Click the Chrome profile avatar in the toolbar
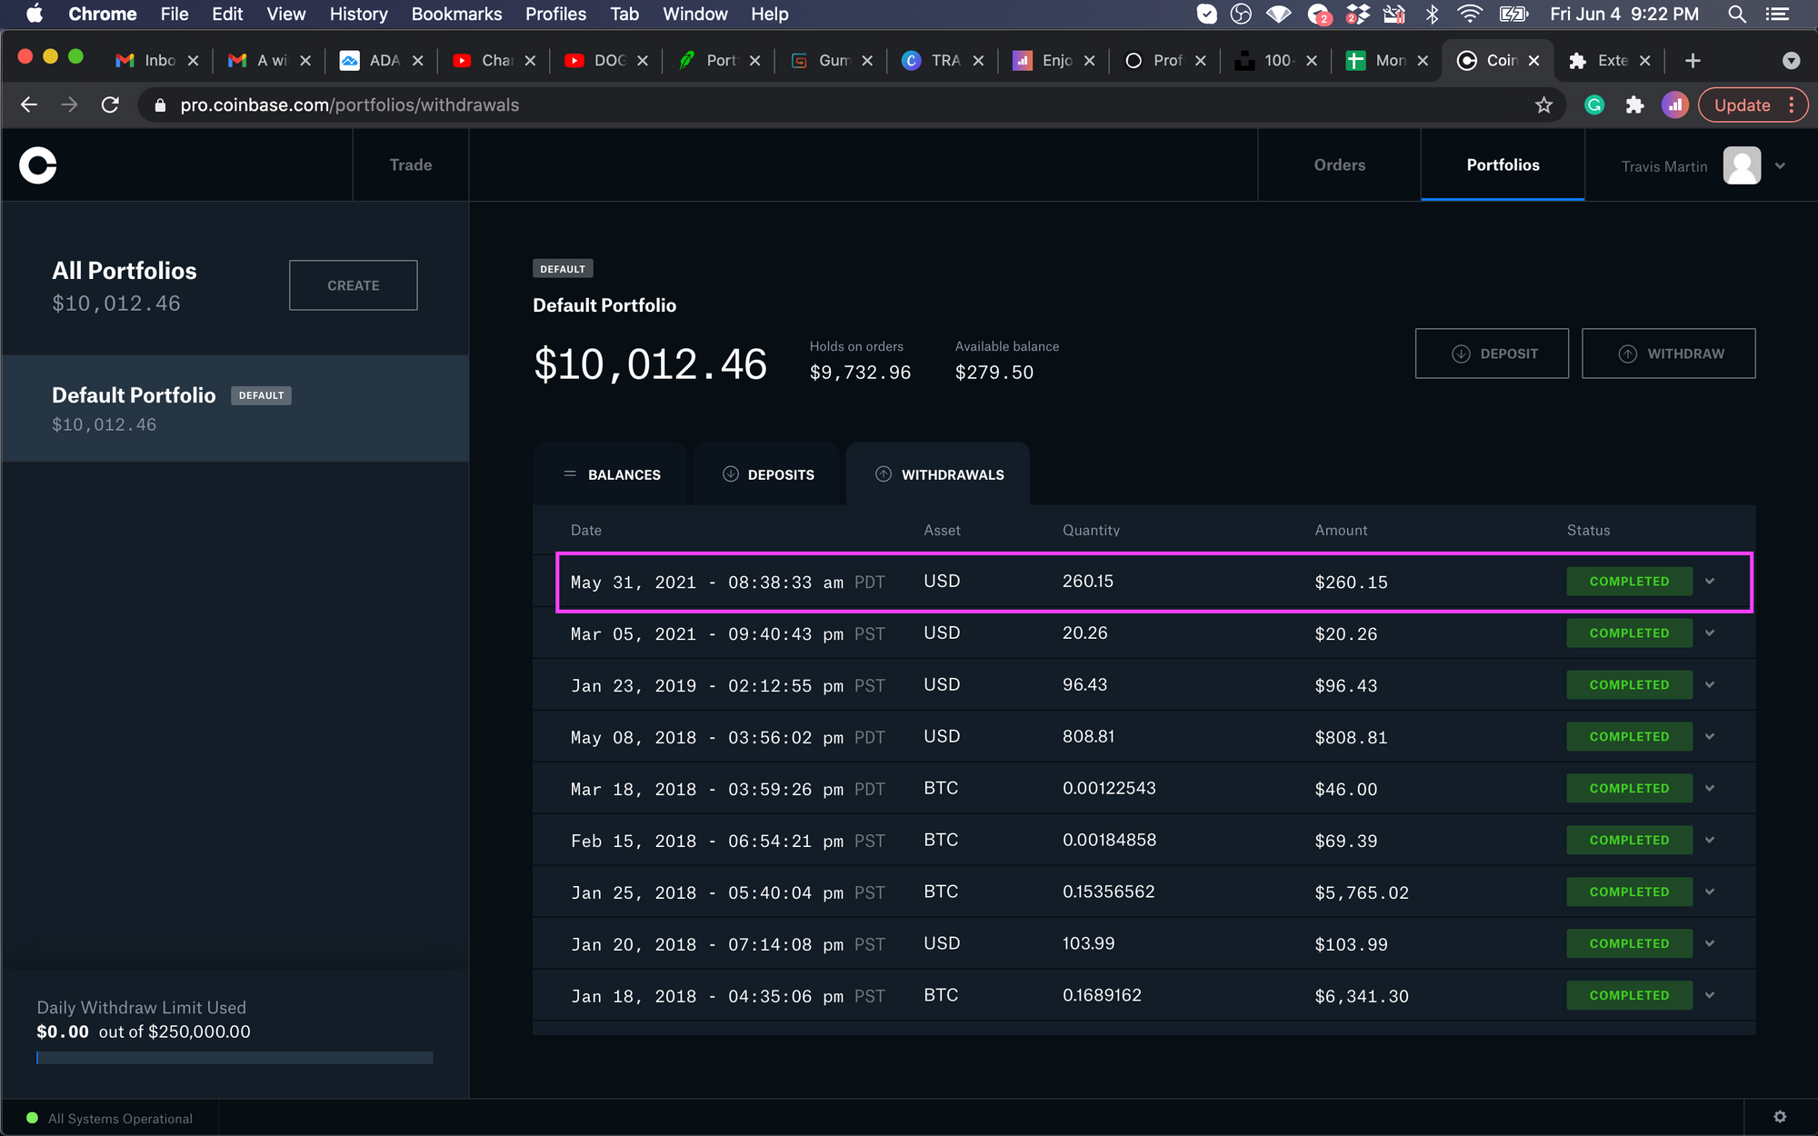Viewport: 1818px width, 1136px height. 1675,105
